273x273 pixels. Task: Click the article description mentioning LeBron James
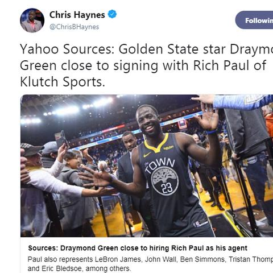tap(150, 264)
